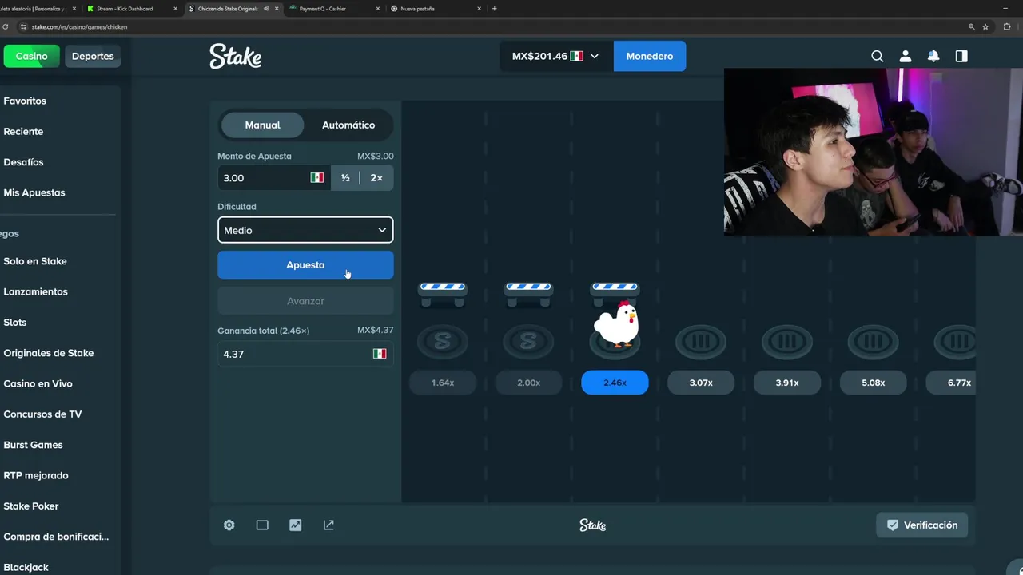Click the 3.07x multiplier label
The width and height of the screenshot is (1023, 575).
701,383
